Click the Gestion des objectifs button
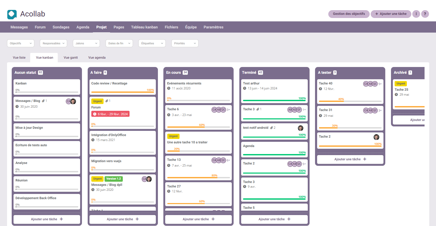 click(349, 14)
